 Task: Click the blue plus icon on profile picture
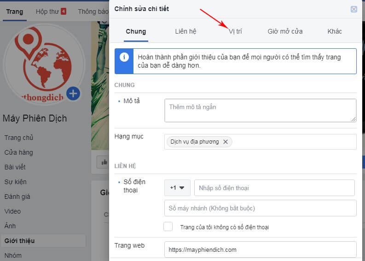tap(73, 93)
